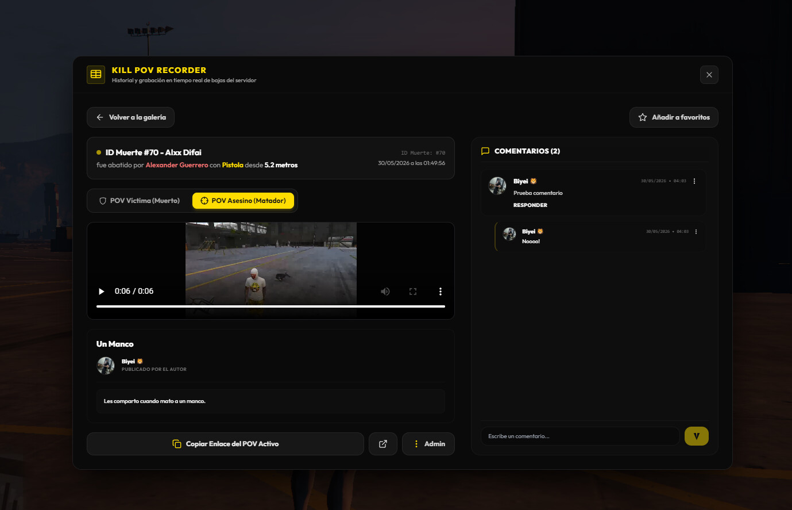
Task: Play the kill video
Action: [x=102, y=292]
